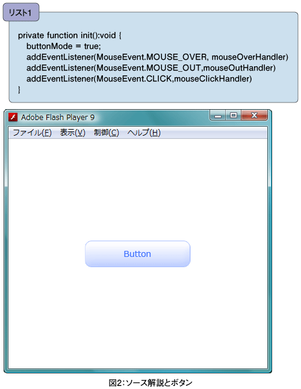Open the 制御(C) menu

107,133
